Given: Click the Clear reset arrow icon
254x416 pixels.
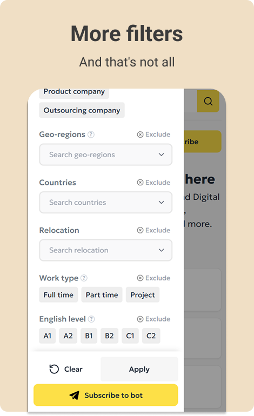Looking at the screenshot, I should [54, 369].
